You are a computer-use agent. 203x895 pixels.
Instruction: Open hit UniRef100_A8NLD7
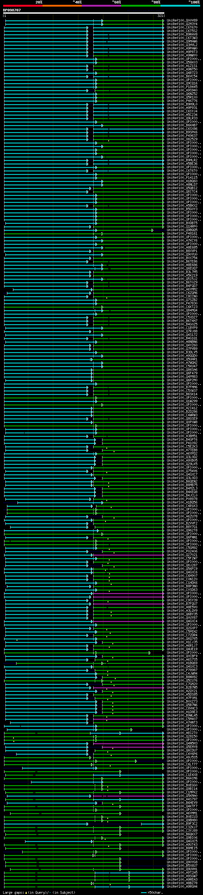(182, 184)
